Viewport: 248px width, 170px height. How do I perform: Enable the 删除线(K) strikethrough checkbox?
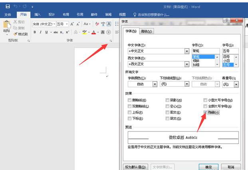tap(129, 100)
